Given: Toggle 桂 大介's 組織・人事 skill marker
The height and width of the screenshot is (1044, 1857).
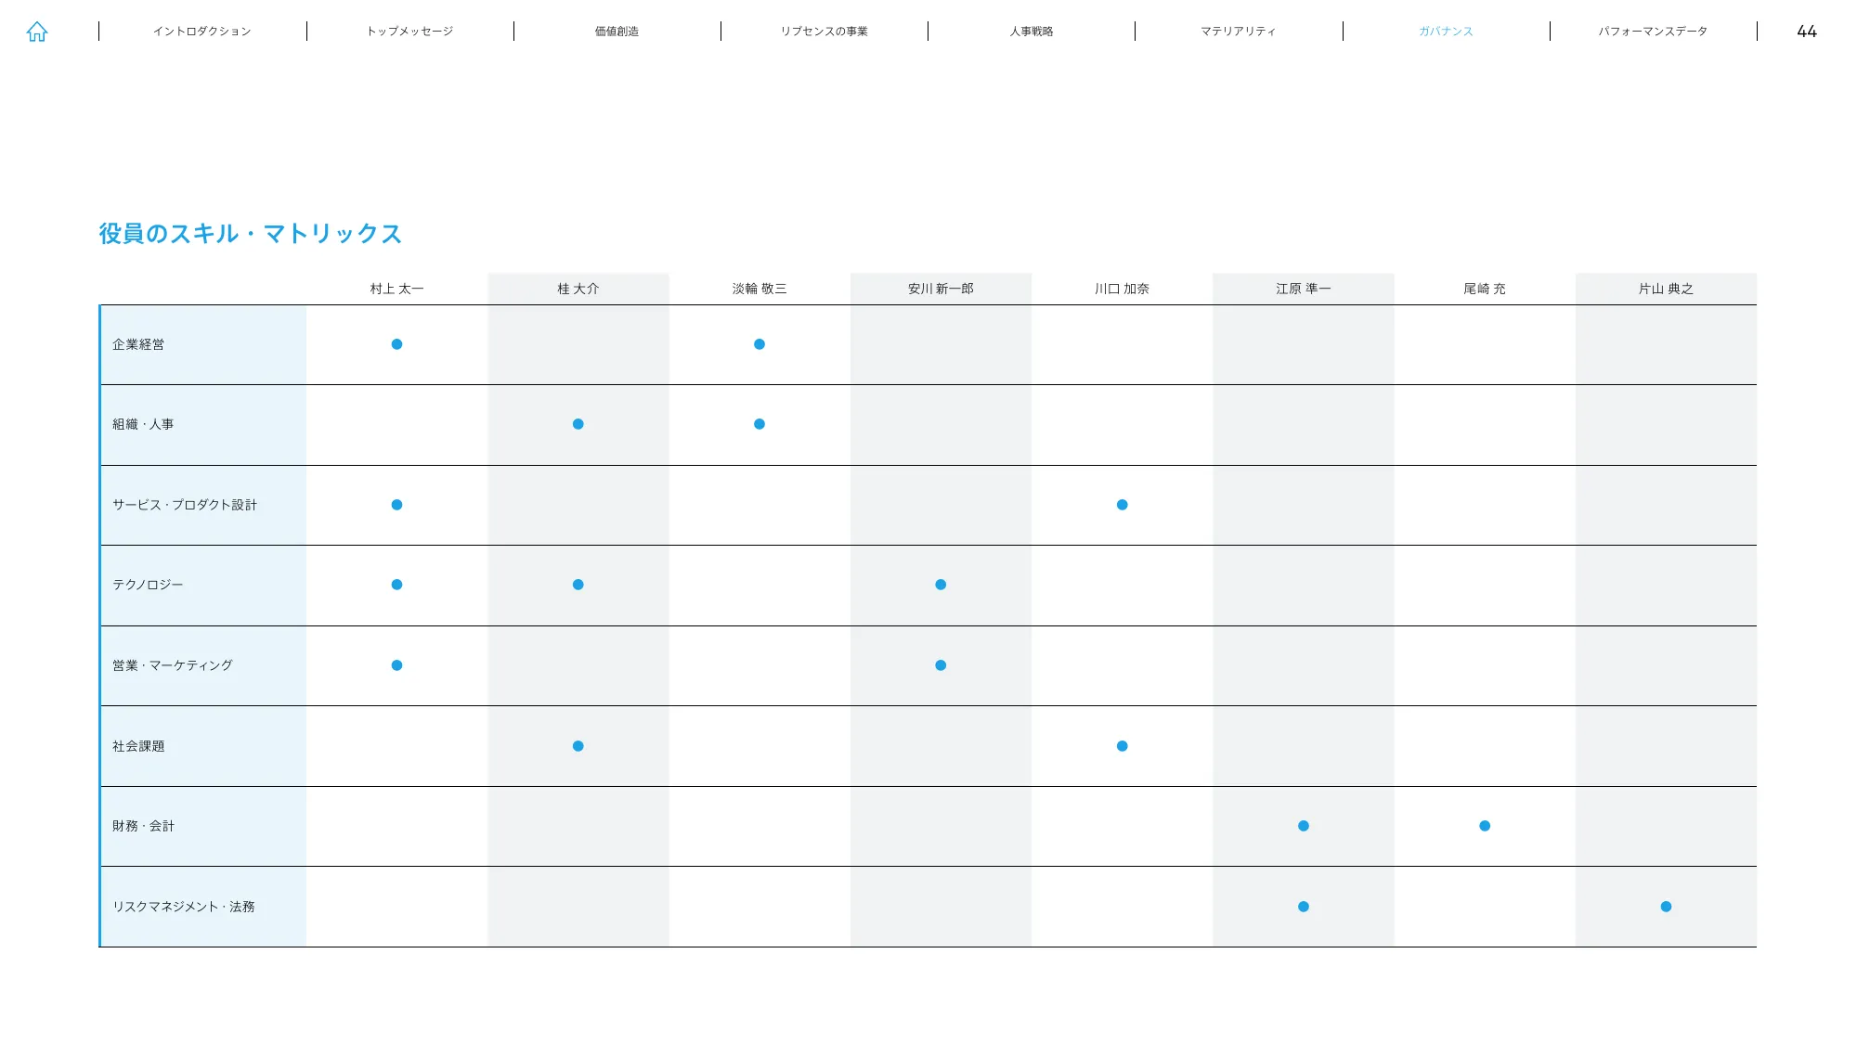Looking at the screenshot, I should pyautogui.click(x=578, y=424).
